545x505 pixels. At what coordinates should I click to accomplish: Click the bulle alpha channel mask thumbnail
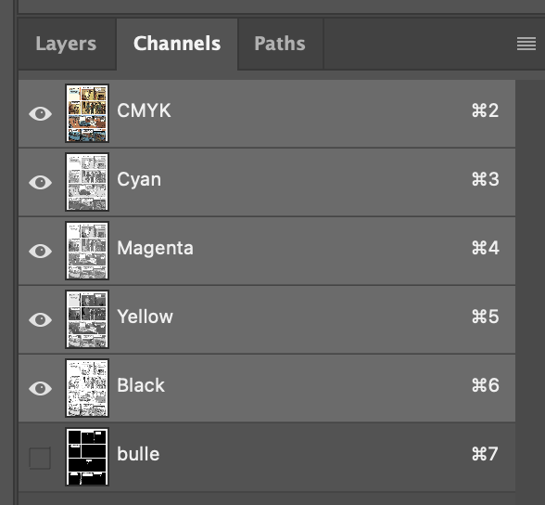pyautogui.click(x=87, y=457)
